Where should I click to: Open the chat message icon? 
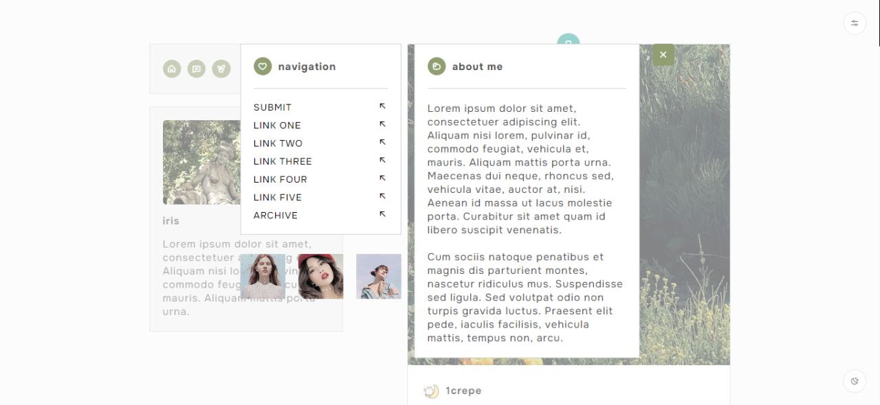pyautogui.click(x=197, y=69)
